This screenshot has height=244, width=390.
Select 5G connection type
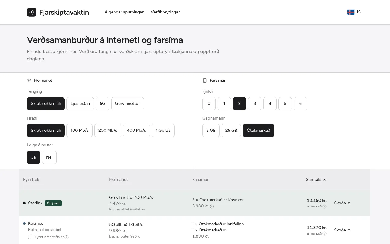coord(102,104)
